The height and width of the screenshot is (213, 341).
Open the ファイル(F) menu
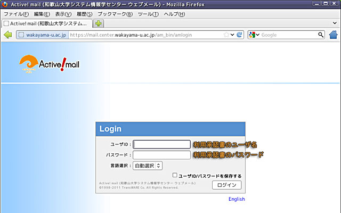point(16,14)
